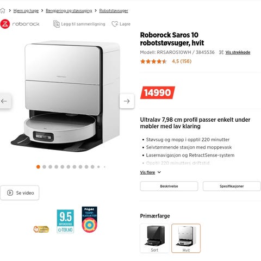Screen dimensions: 261x261
Task: Click the chevron next to Vis flere
Action: click(159, 172)
